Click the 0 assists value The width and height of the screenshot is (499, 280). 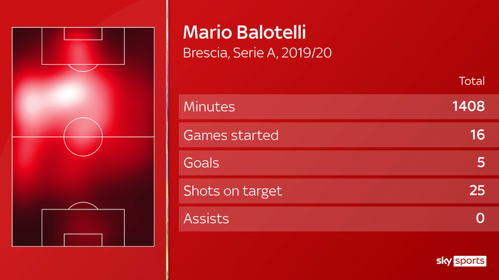point(480,218)
